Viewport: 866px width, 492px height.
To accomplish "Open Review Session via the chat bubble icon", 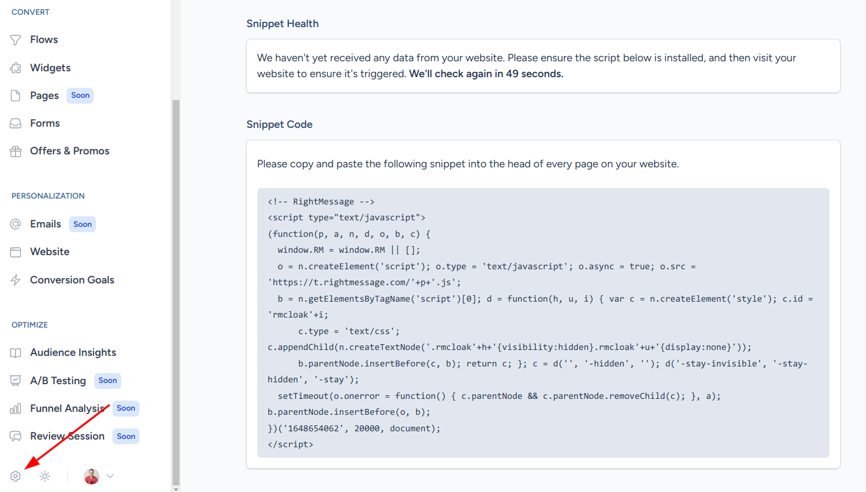I will 15,436.
